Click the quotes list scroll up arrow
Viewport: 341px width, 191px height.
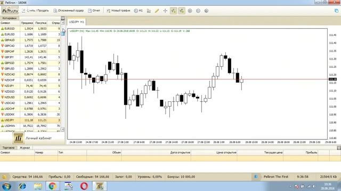click(x=63, y=23)
